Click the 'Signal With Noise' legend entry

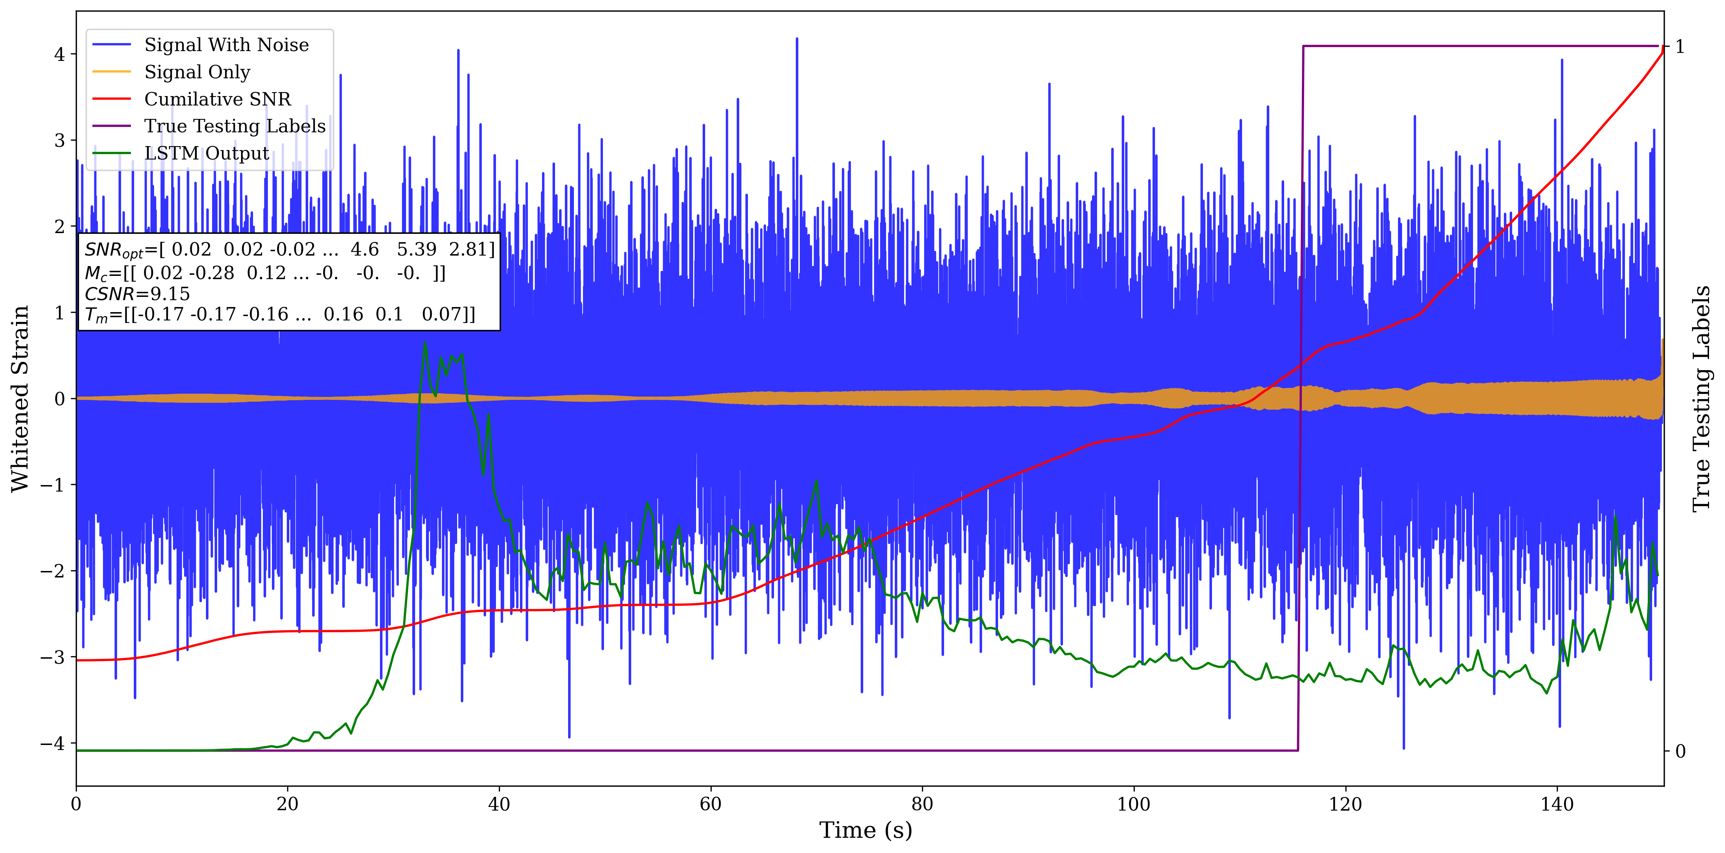pyautogui.click(x=226, y=45)
